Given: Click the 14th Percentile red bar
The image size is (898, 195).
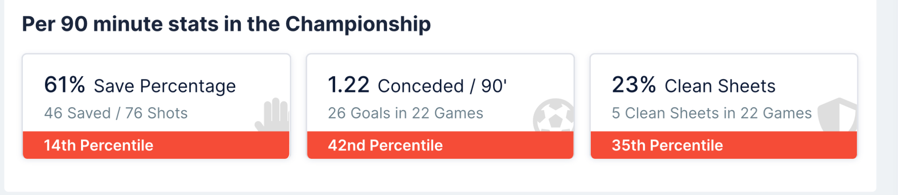Looking at the screenshot, I should tap(220, 145).
